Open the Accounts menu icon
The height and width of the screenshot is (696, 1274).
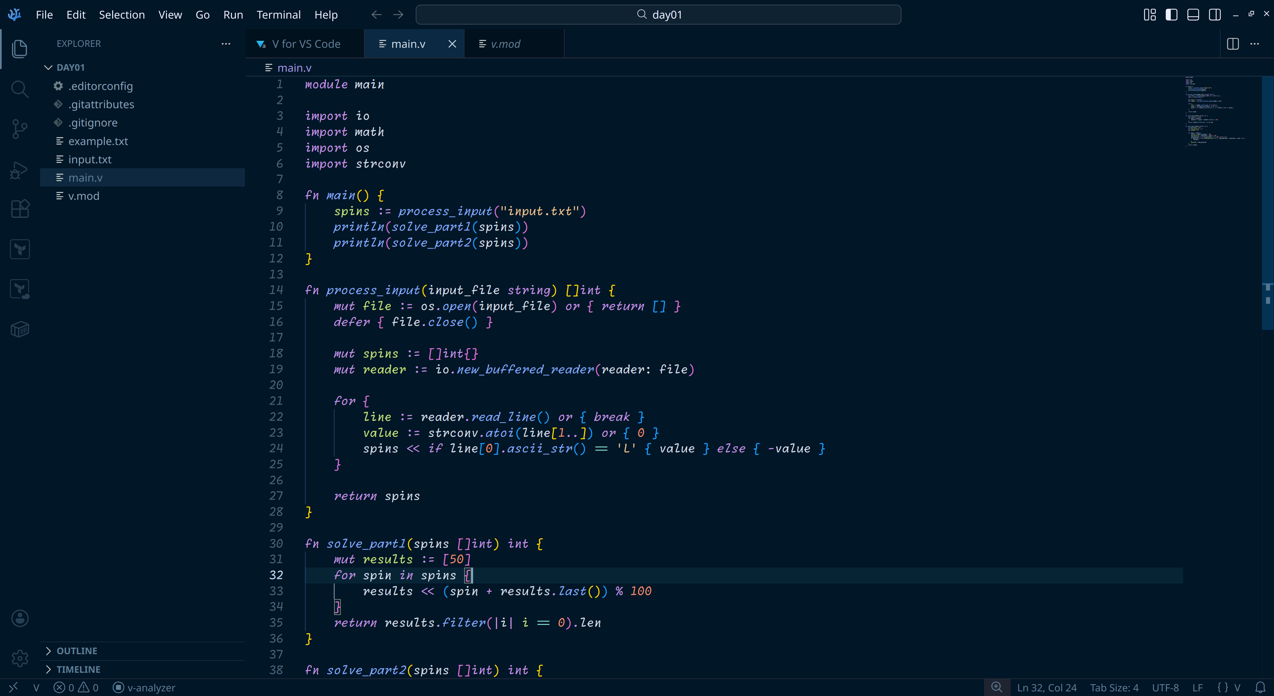click(19, 618)
